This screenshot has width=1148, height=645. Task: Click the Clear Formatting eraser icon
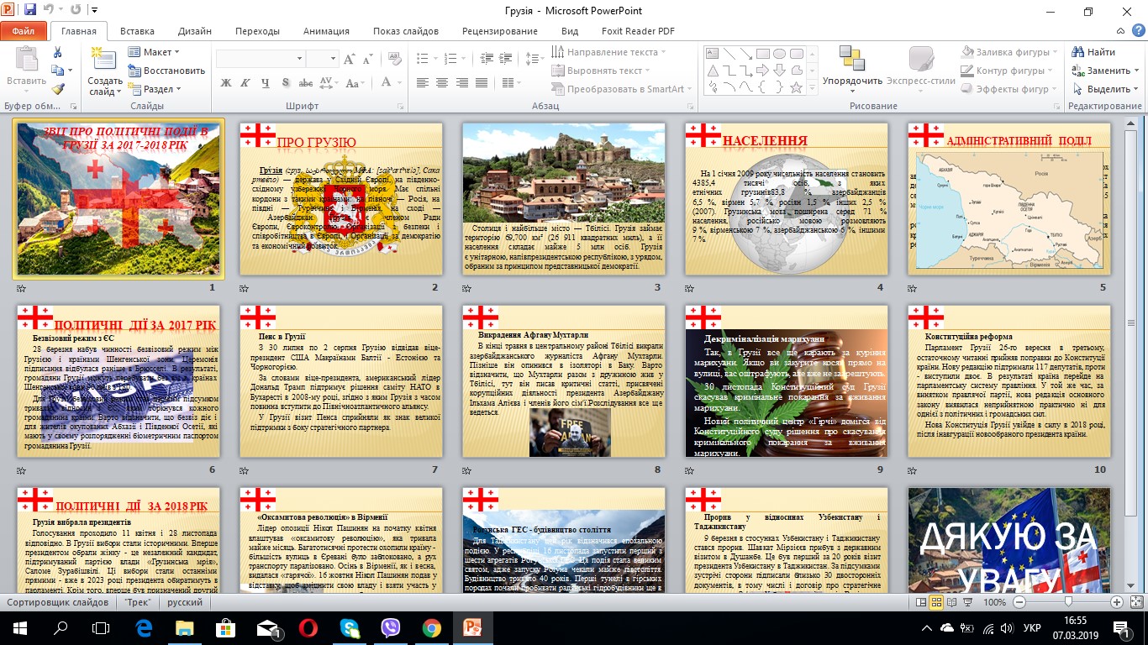(x=394, y=59)
